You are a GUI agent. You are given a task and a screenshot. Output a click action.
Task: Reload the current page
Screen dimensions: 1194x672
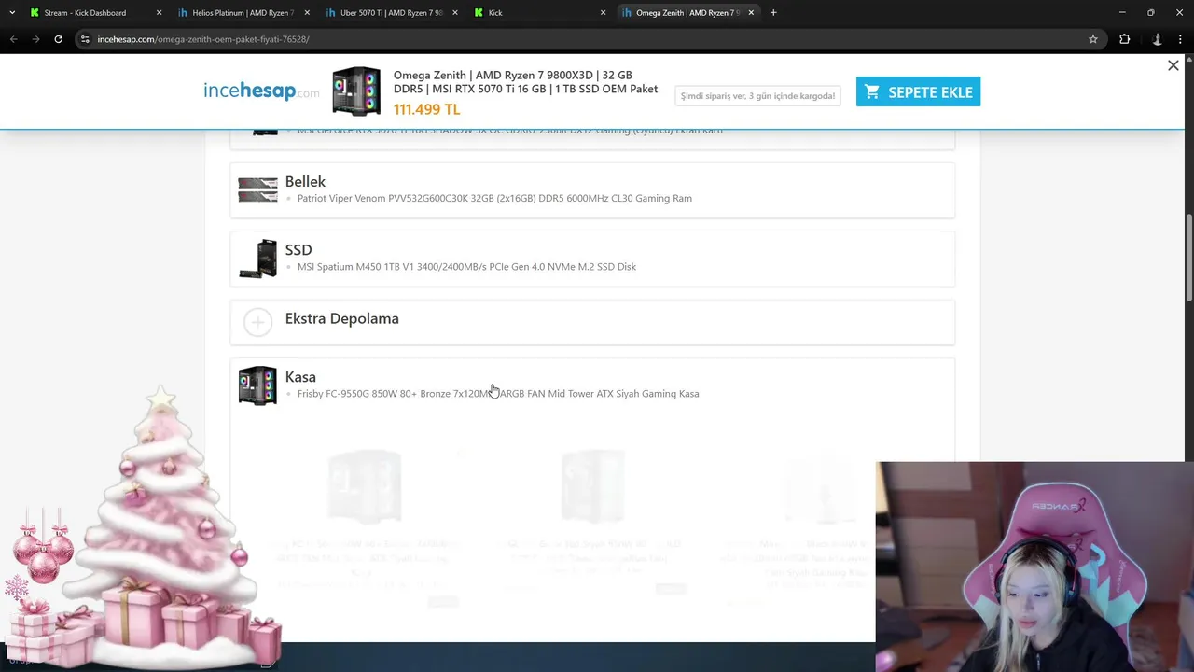[x=58, y=39]
